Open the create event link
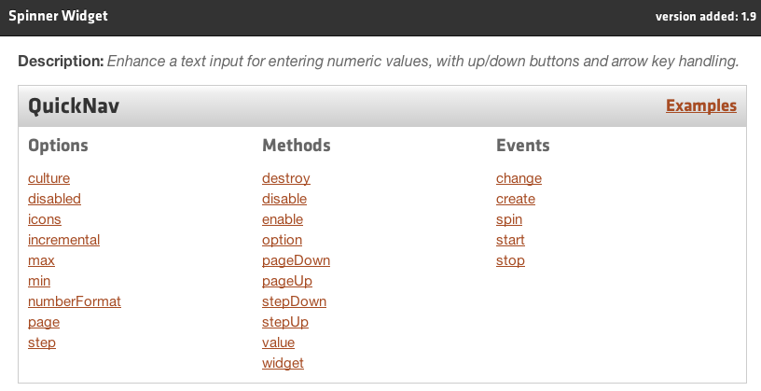This screenshot has width=761, height=391. [x=516, y=199]
